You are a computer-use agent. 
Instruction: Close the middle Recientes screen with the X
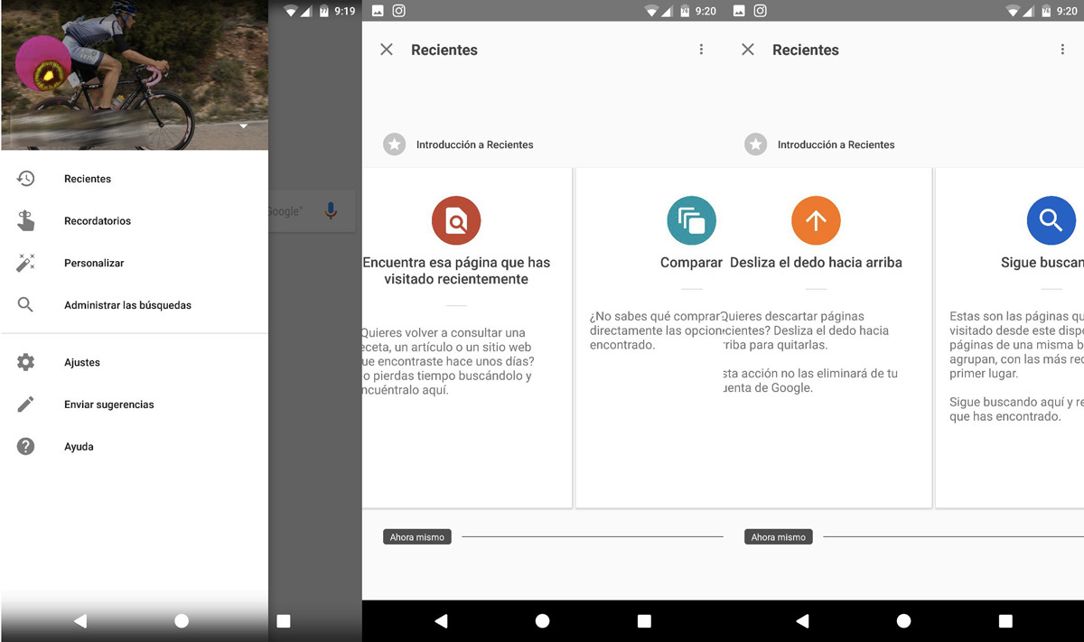pyautogui.click(x=387, y=50)
